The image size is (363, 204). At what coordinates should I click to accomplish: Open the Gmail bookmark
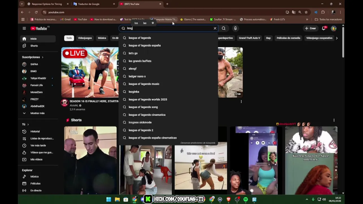click(66, 20)
